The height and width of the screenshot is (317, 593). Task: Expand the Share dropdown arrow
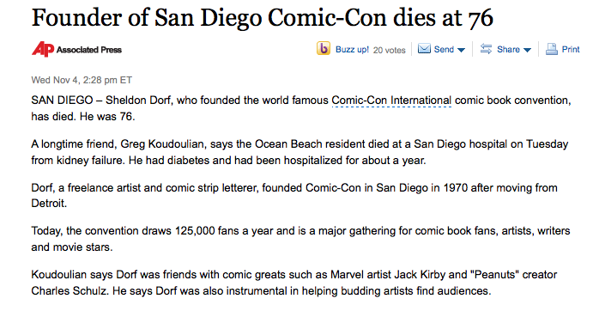pos(527,50)
